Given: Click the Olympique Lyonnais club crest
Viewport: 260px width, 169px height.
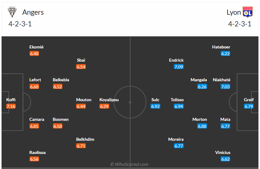Looking at the screenshot, I should pos(247,12).
